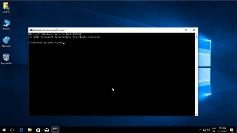The image size is (237, 133).
Task: Click the scrollbar up arrow in Command Prompt
Action: click(197, 34)
